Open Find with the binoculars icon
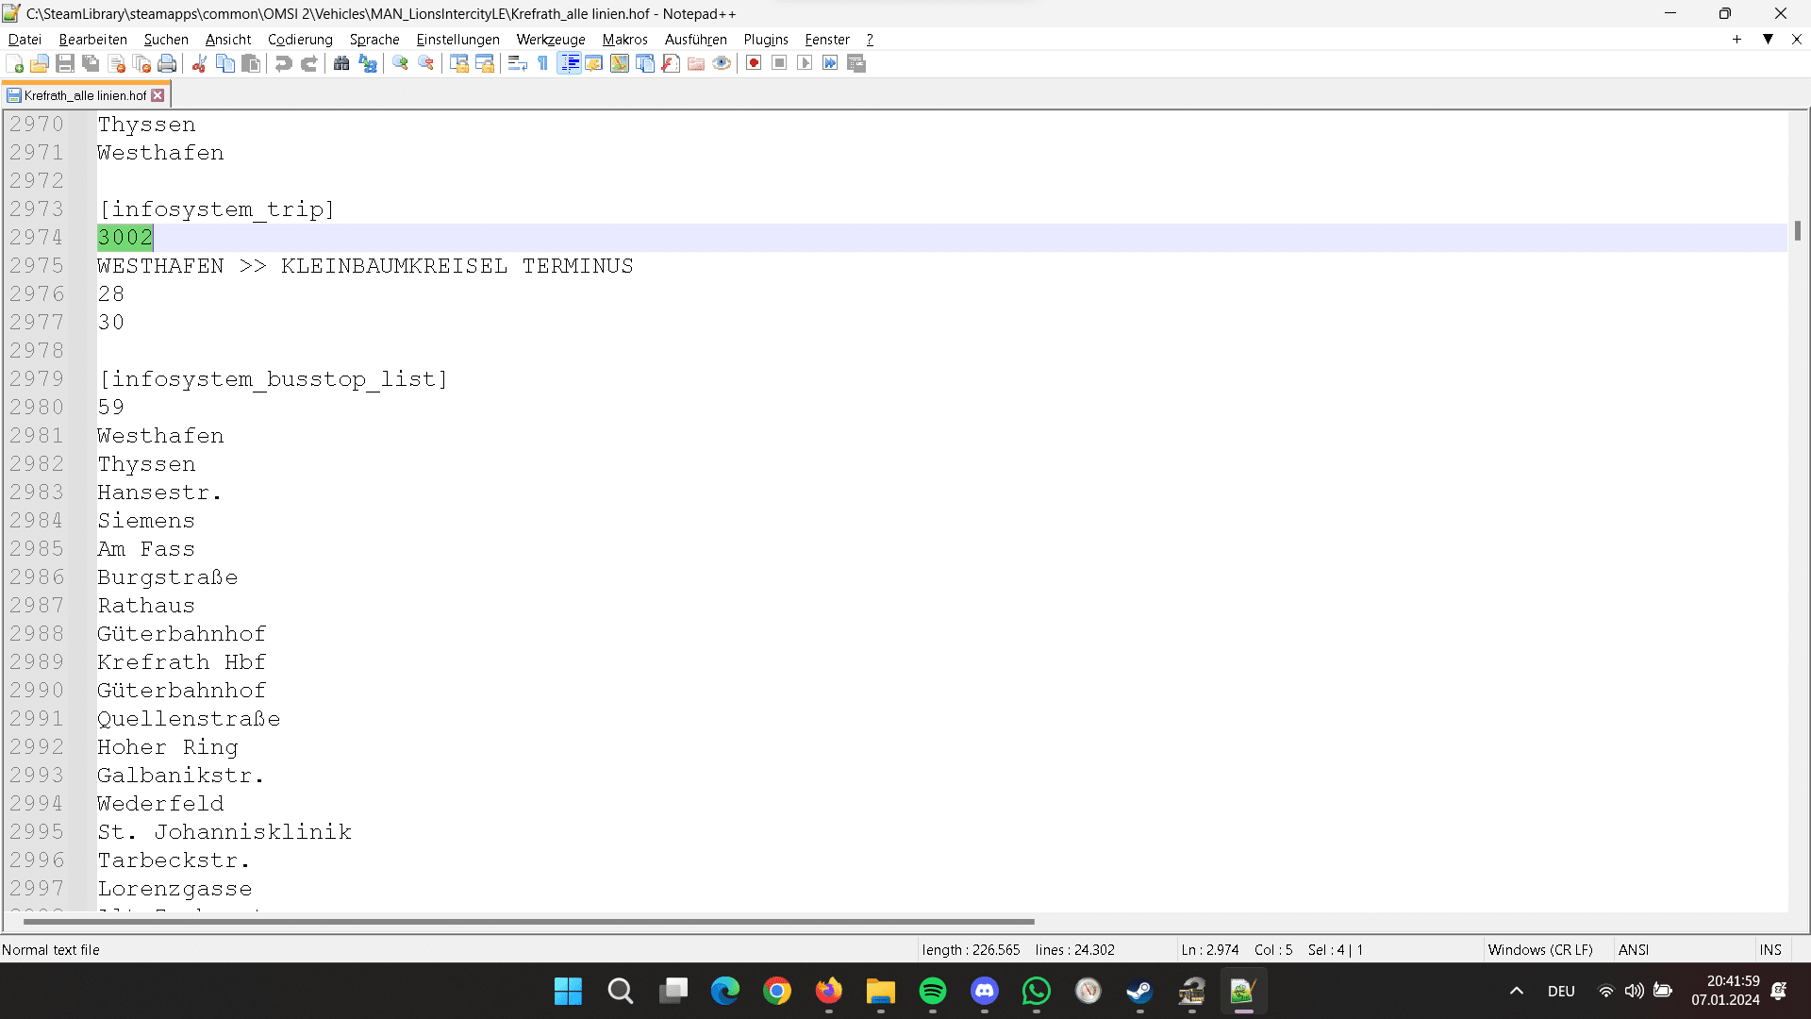 tap(341, 63)
